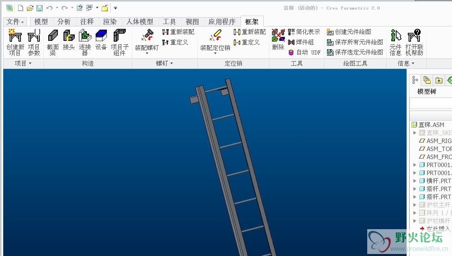This screenshot has width=452, height=256.
Task: Click 保存选定元件绘图
Action: 355,52
